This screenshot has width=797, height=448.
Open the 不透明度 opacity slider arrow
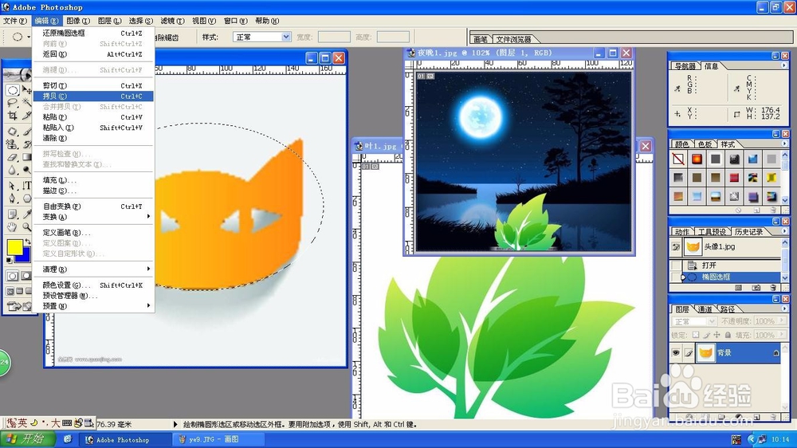pyautogui.click(x=782, y=321)
